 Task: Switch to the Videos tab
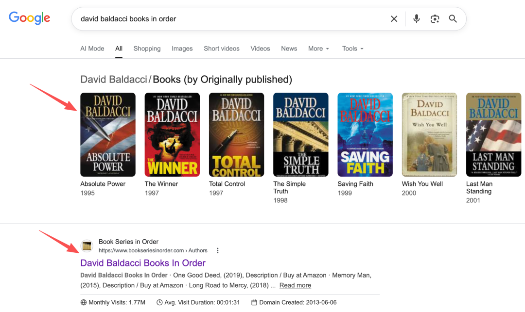[260, 49]
